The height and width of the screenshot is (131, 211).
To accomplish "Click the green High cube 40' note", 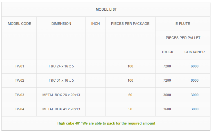I will pos(106,123).
